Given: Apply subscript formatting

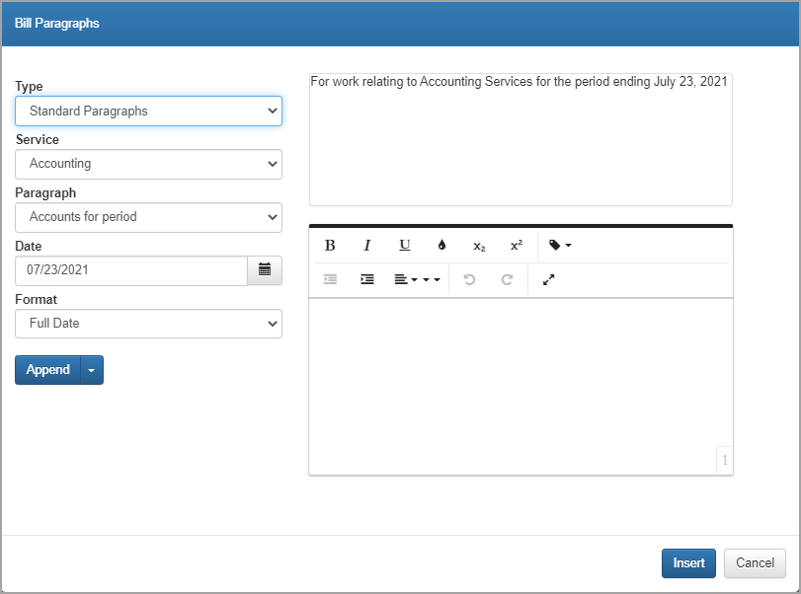Looking at the screenshot, I should [x=479, y=246].
